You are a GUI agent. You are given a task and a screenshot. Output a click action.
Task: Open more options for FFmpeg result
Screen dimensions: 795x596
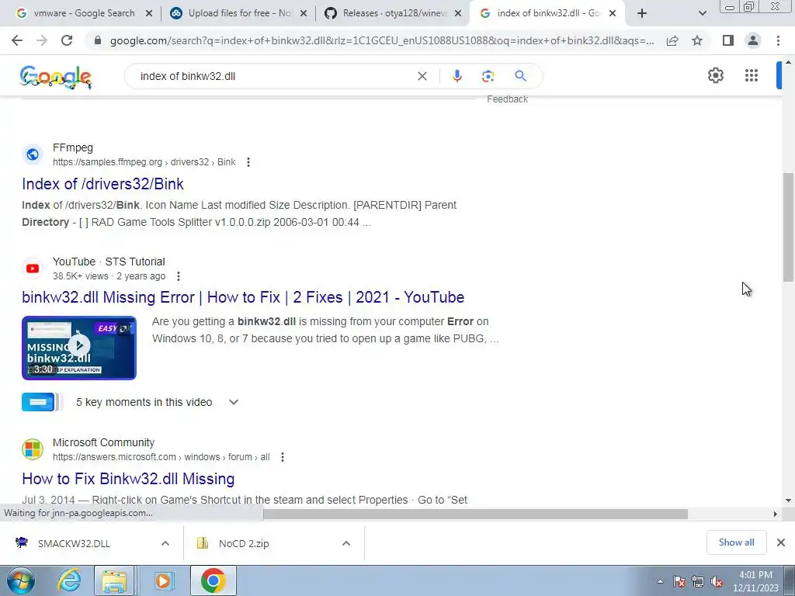pyautogui.click(x=248, y=162)
